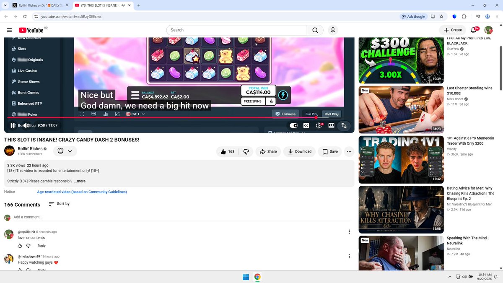Open the tab search dropdown arrow

click(4, 5)
